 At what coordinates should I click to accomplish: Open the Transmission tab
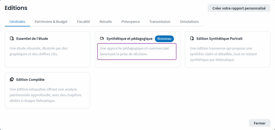[160, 22]
